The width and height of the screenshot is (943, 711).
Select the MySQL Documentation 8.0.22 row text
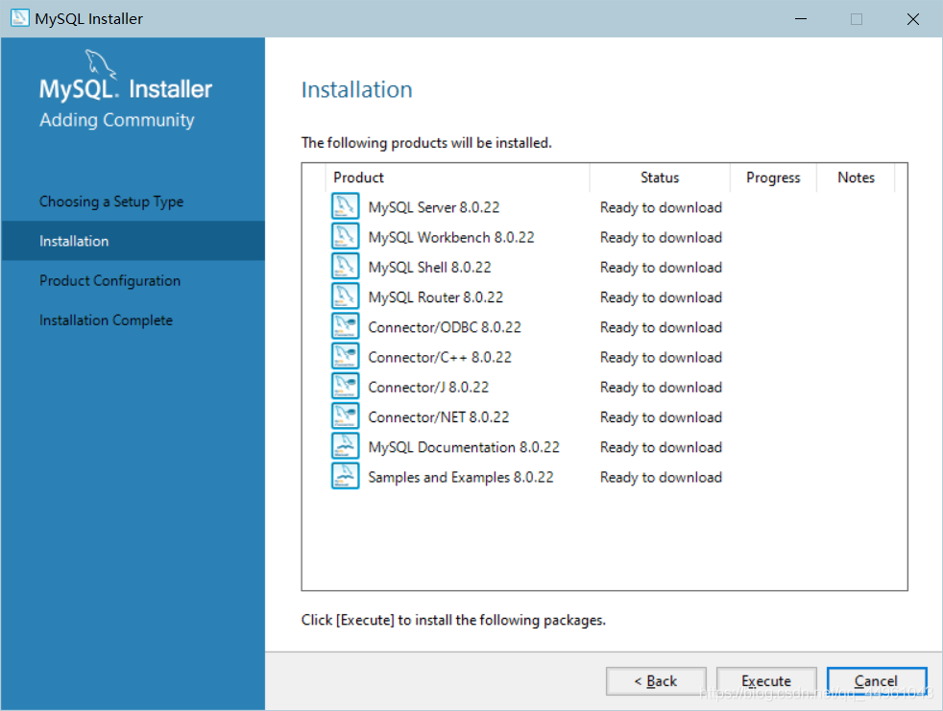click(x=464, y=448)
